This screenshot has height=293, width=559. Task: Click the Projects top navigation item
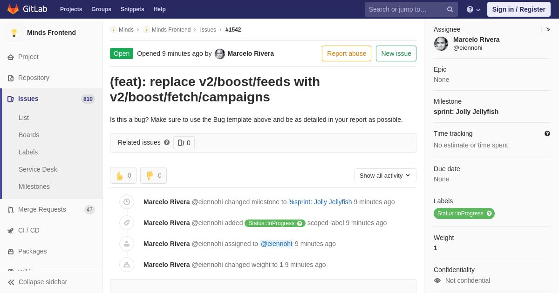tap(71, 9)
